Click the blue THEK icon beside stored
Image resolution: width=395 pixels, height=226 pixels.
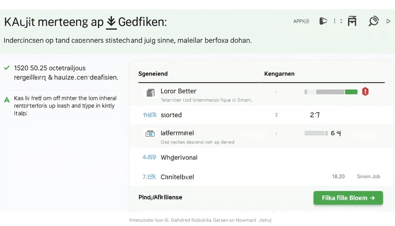tap(150, 115)
